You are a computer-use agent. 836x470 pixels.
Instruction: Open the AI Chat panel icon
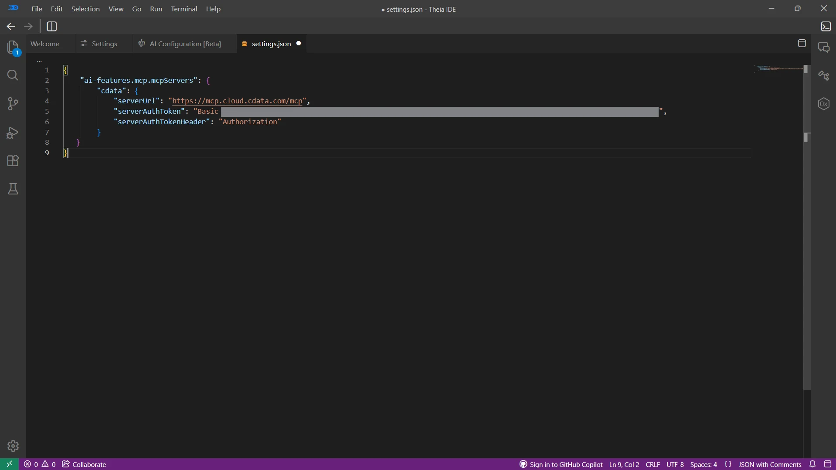pyautogui.click(x=824, y=48)
